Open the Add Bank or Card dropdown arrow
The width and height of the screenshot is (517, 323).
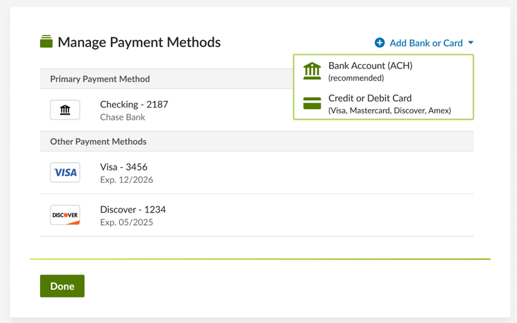click(x=471, y=43)
